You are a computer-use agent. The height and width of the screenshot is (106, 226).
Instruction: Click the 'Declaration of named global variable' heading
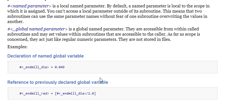pyautogui.click(x=45, y=56)
